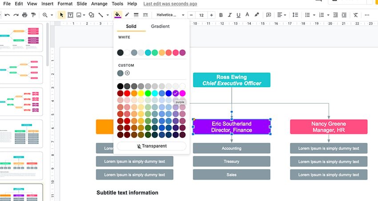Click the Print icon in toolbar
The width and height of the screenshot is (378, 201).
coord(24,15)
